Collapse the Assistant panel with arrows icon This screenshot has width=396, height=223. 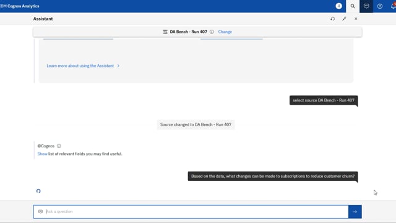344,19
